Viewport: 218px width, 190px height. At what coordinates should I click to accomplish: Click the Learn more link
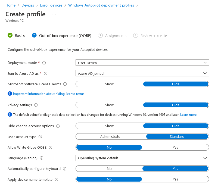[188, 115]
